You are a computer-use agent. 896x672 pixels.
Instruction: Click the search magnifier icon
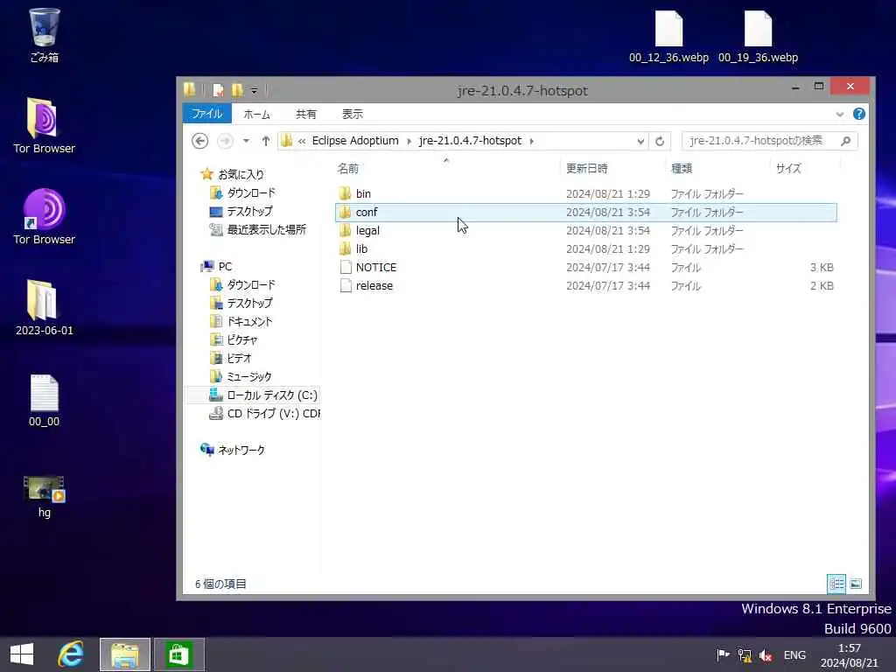846,141
